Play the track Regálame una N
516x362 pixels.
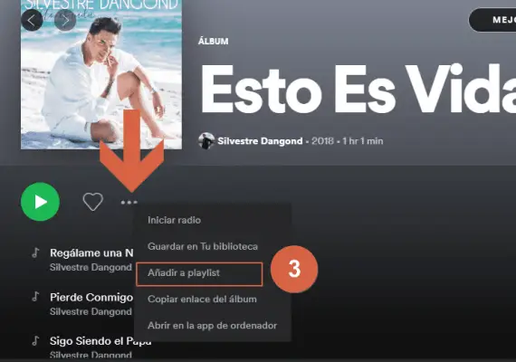91,252
